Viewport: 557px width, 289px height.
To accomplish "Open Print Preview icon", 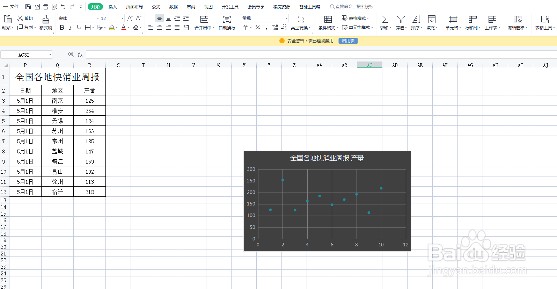I will 54,7.
